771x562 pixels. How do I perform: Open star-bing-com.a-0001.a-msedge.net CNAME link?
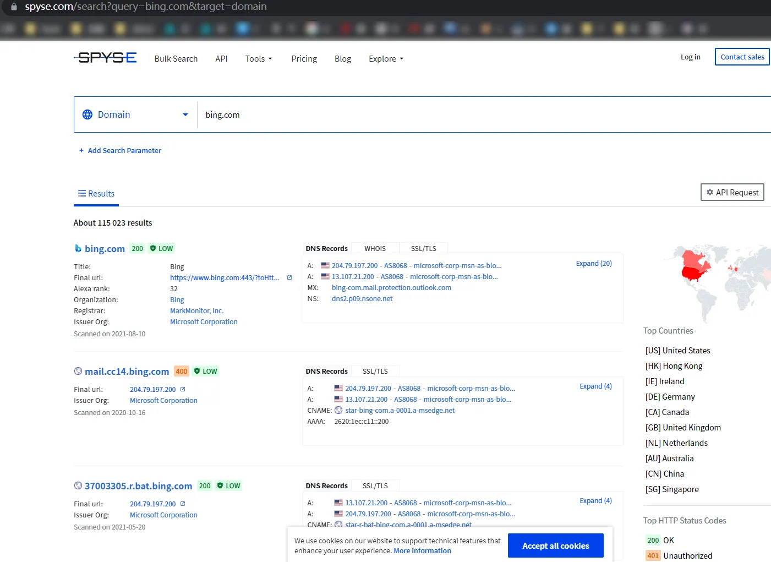pos(400,410)
